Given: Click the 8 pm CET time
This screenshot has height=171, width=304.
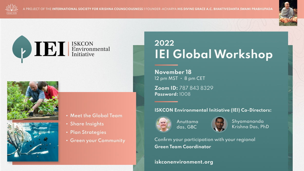Looking at the screenshot, I should (x=195, y=78).
